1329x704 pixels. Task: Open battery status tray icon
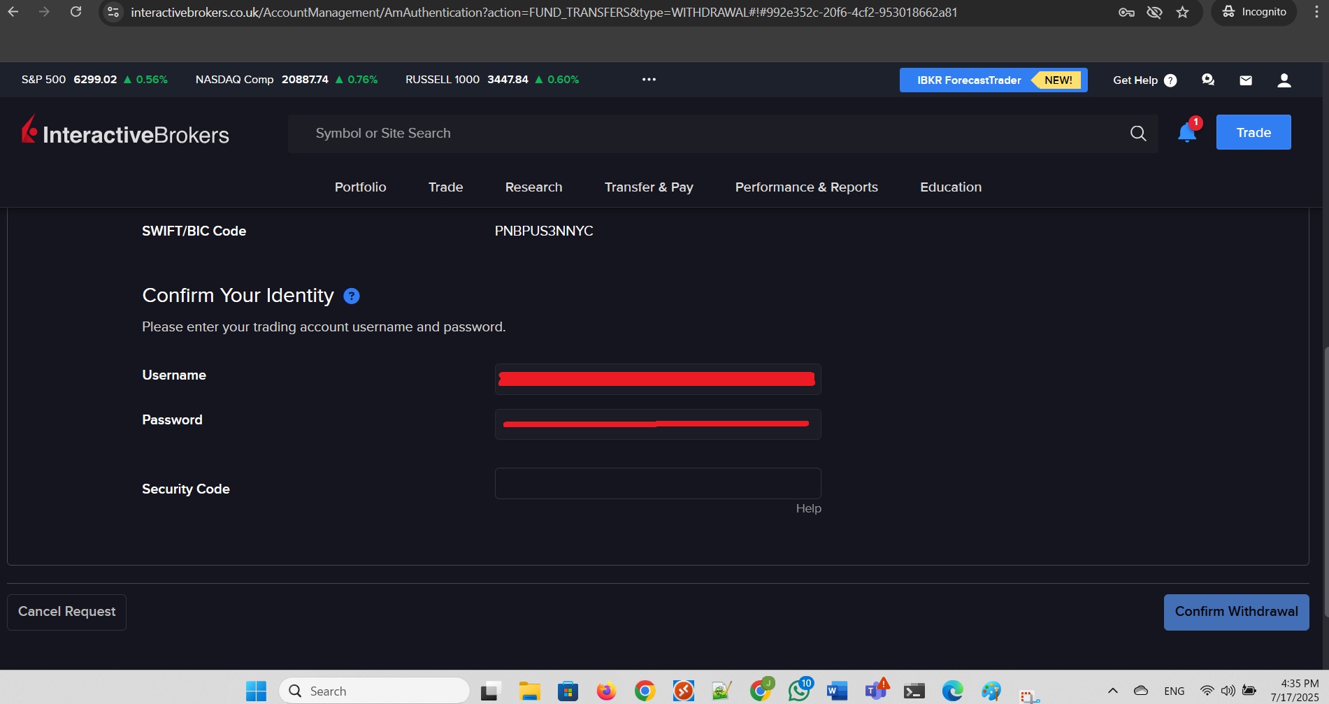pos(1249,691)
